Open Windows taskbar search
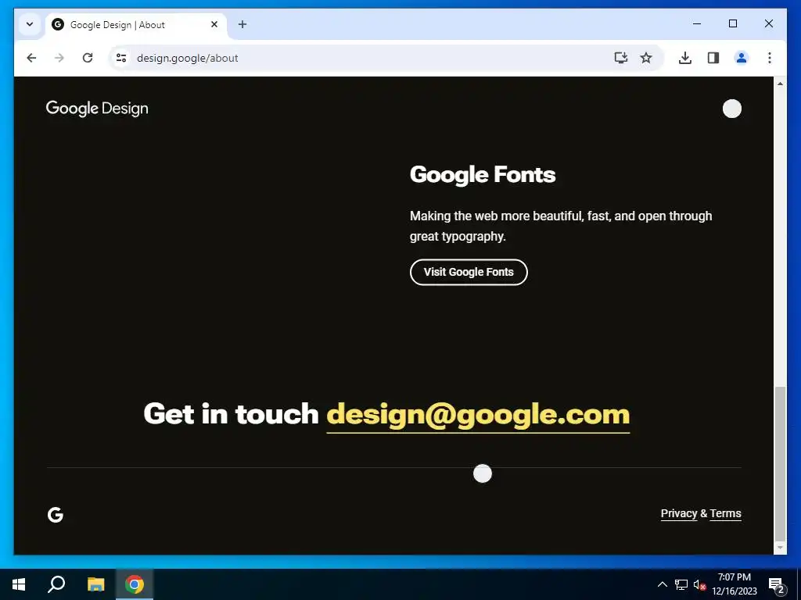The width and height of the screenshot is (801, 600). click(x=56, y=584)
